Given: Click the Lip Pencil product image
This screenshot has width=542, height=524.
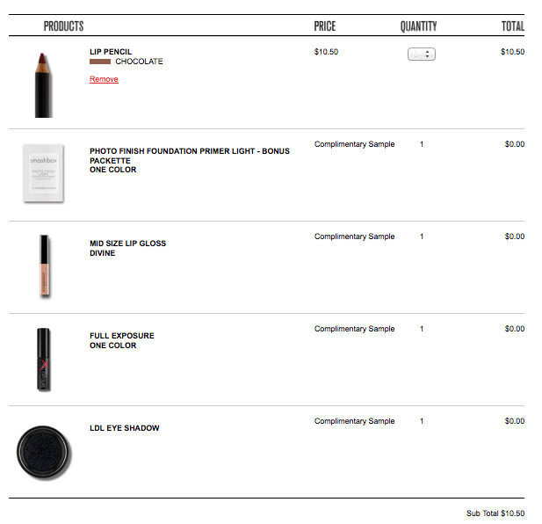Looking at the screenshot, I should click(x=41, y=84).
